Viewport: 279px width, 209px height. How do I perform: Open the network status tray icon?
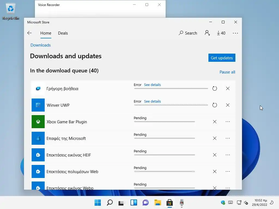coord(239,202)
